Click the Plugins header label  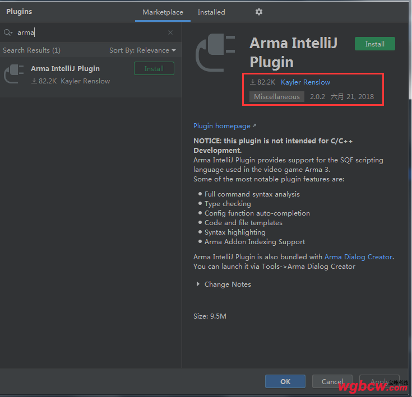click(19, 12)
